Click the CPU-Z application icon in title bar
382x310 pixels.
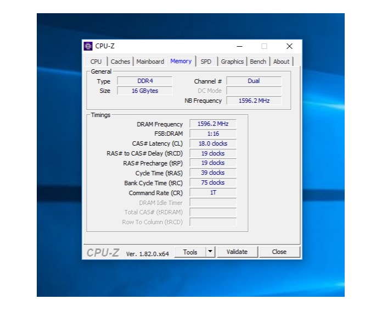88,46
